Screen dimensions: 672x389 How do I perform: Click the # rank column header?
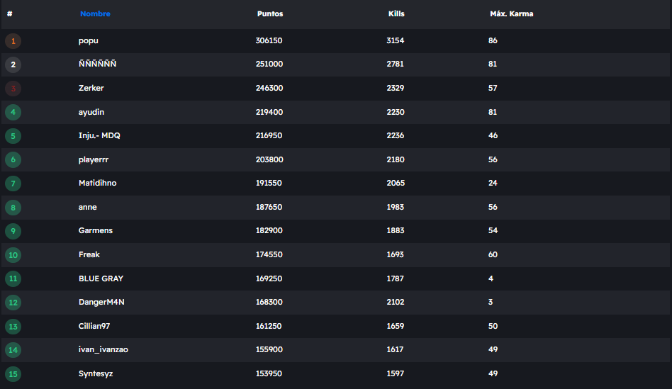pyautogui.click(x=10, y=14)
